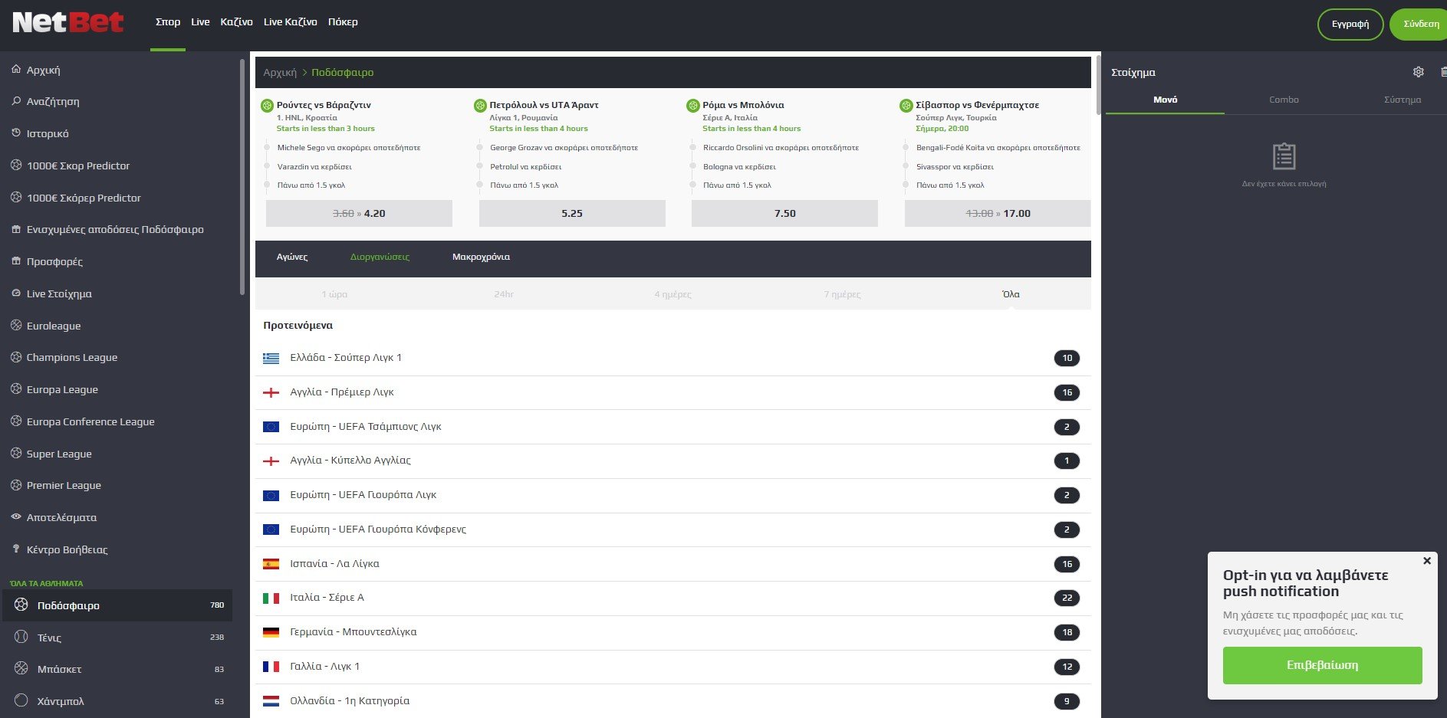The width and height of the screenshot is (1447, 718).
Task: Switch to the Combo bet slip tab
Action: 1284,100
